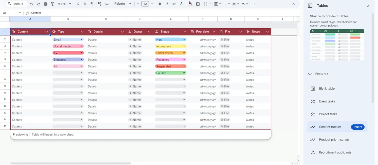The image size is (378, 165).
Task: Open the fill colour picker
Action: pos(190,4)
